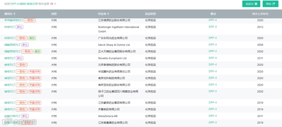Screen dimensions: 282x127
Task: Click 一致性 tag in 齐鲁制药 row
Action: [22, 109]
